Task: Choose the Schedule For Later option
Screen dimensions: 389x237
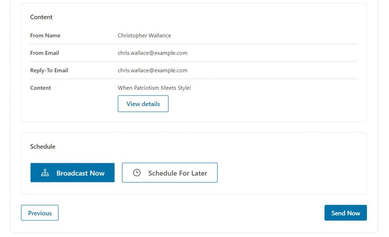Action: coord(170,173)
